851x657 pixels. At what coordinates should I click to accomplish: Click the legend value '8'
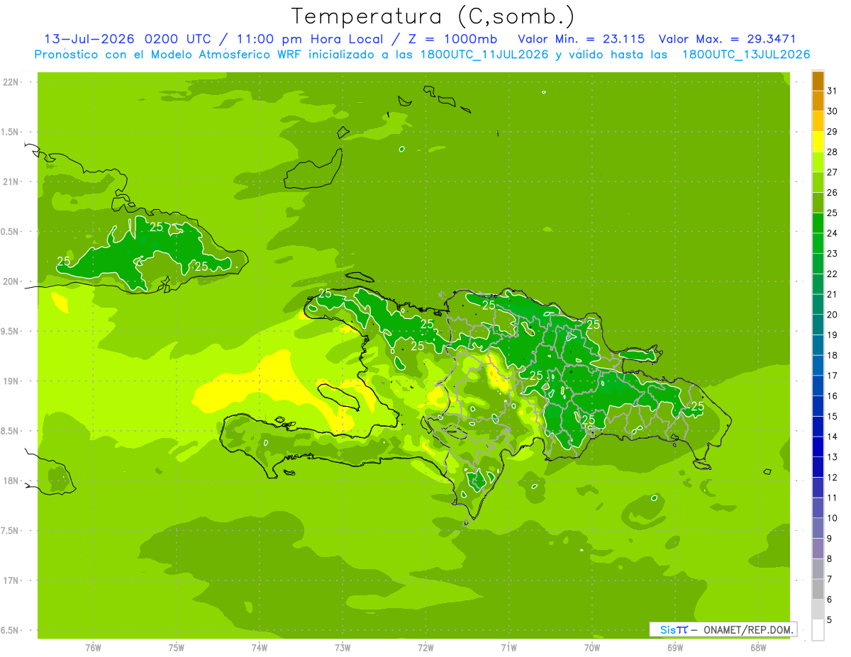click(829, 558)
